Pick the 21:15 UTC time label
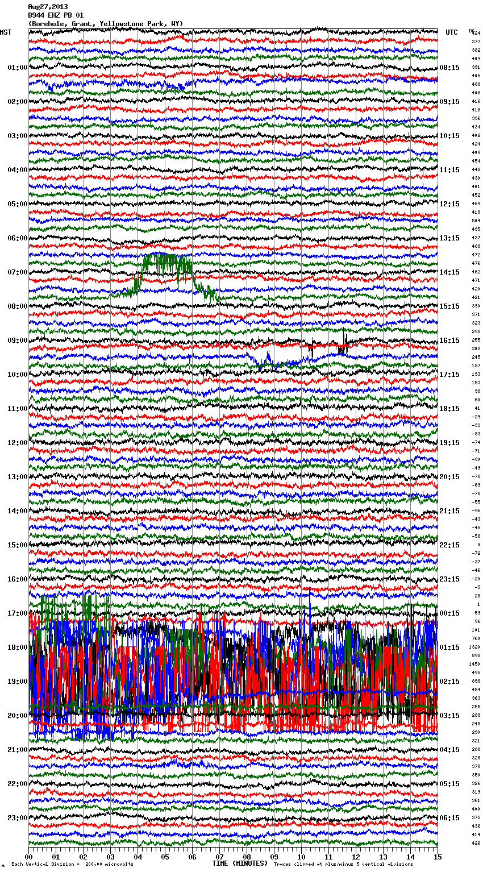The height and width of the screenshot is (872, 483). pos(449,511)
